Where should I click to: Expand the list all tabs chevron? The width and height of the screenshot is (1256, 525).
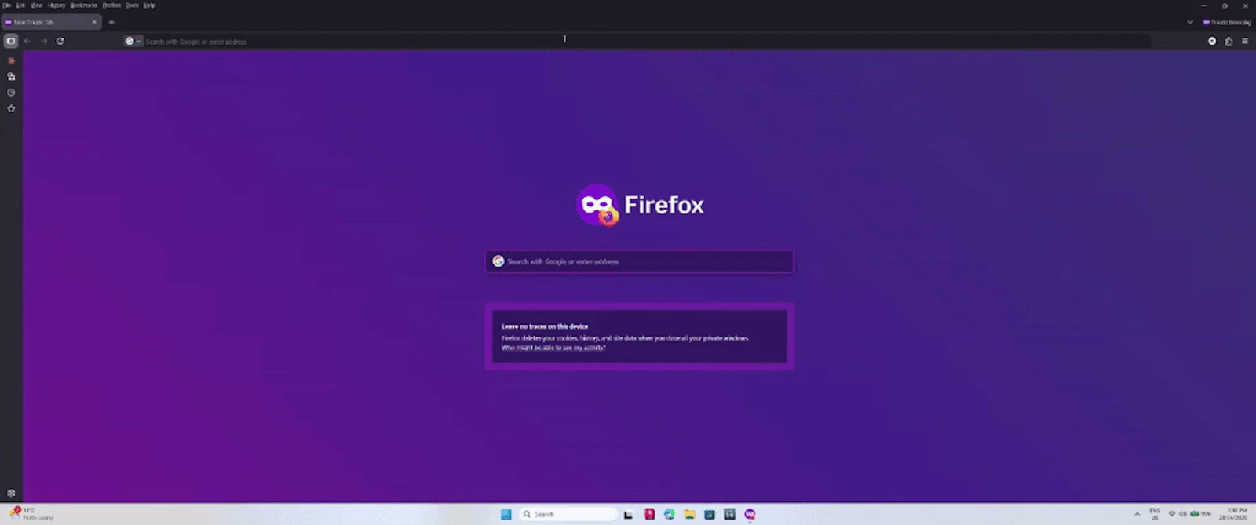[x=1190, y=22]
